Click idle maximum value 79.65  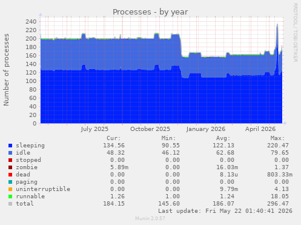(280, 153)
